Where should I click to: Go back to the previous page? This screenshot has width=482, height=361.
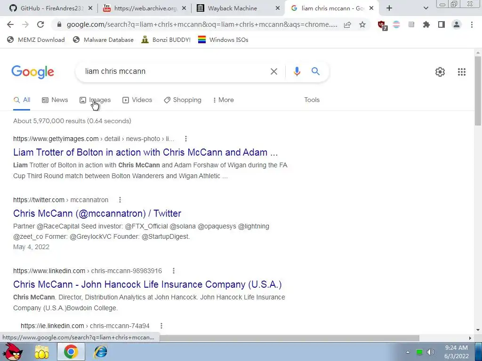pyautogui.click(x=10, y=24)
